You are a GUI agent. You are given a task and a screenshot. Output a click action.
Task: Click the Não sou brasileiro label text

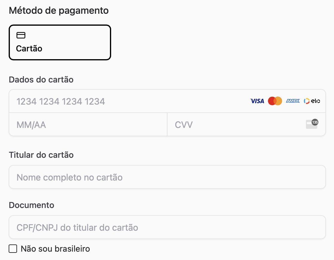tap(55, 249)
